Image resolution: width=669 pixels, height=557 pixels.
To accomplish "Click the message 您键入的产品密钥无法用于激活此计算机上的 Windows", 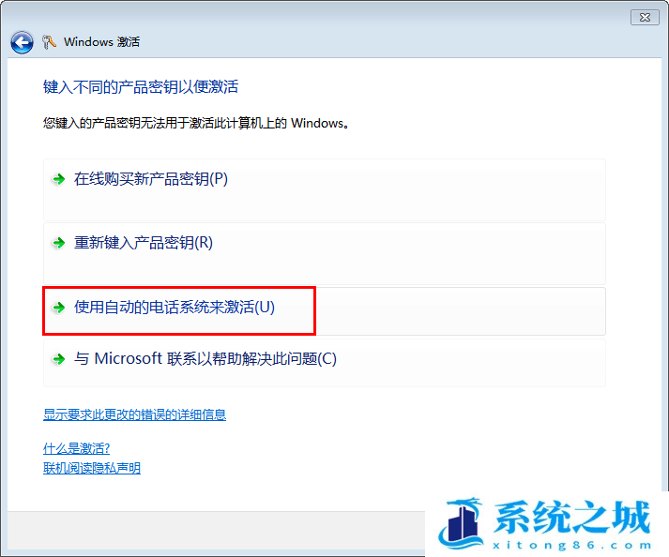I will [196, 123].
